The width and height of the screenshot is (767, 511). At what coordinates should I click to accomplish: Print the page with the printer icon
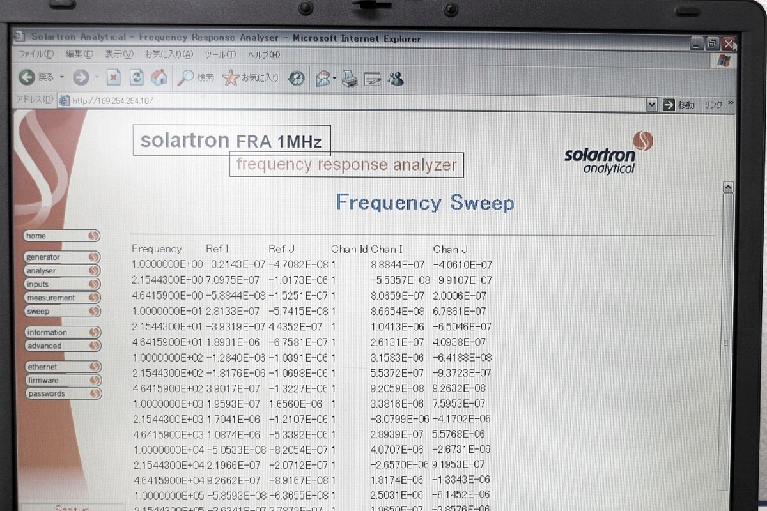[x=349, y=79]
